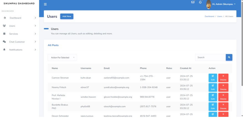The width and height of the screenshot is (243, 121).
Task: Delete the Camron Stroman user row
Action: (x=223, y=78)
